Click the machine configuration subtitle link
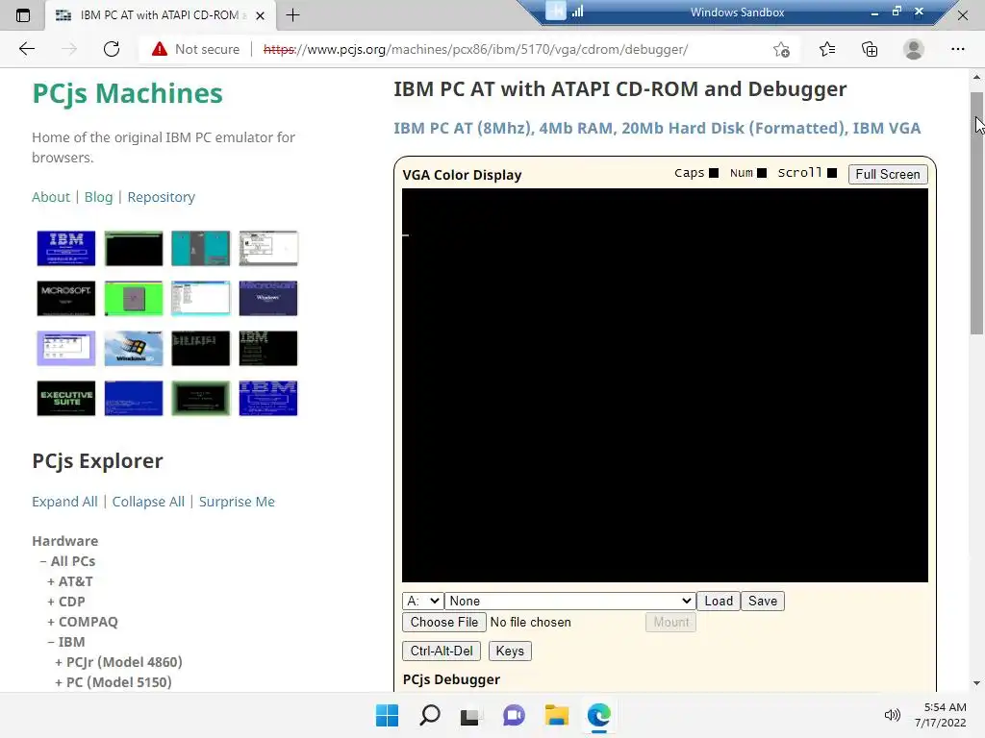The image size is (985, 738). point(657,128)
